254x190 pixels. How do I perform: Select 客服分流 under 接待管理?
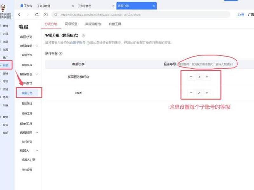tap(27, 93)
